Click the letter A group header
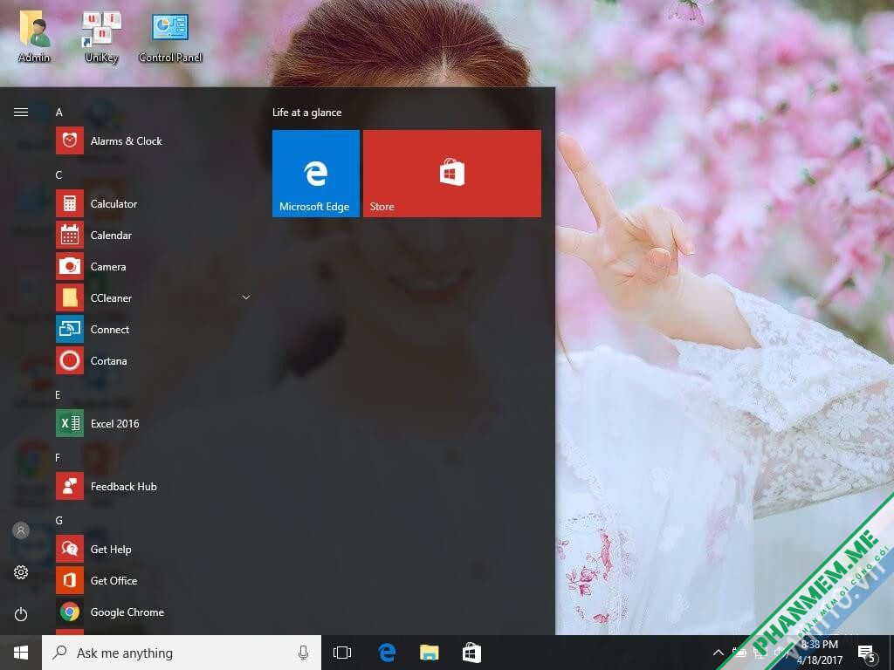 pyautogui.click(x=58, y=113)
